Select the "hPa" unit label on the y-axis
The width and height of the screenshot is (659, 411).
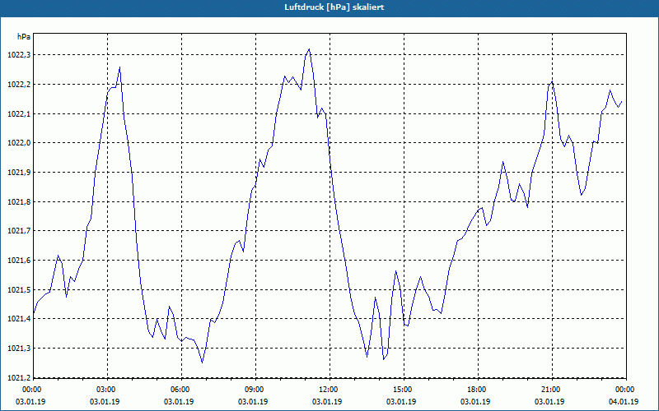point(24,37)
